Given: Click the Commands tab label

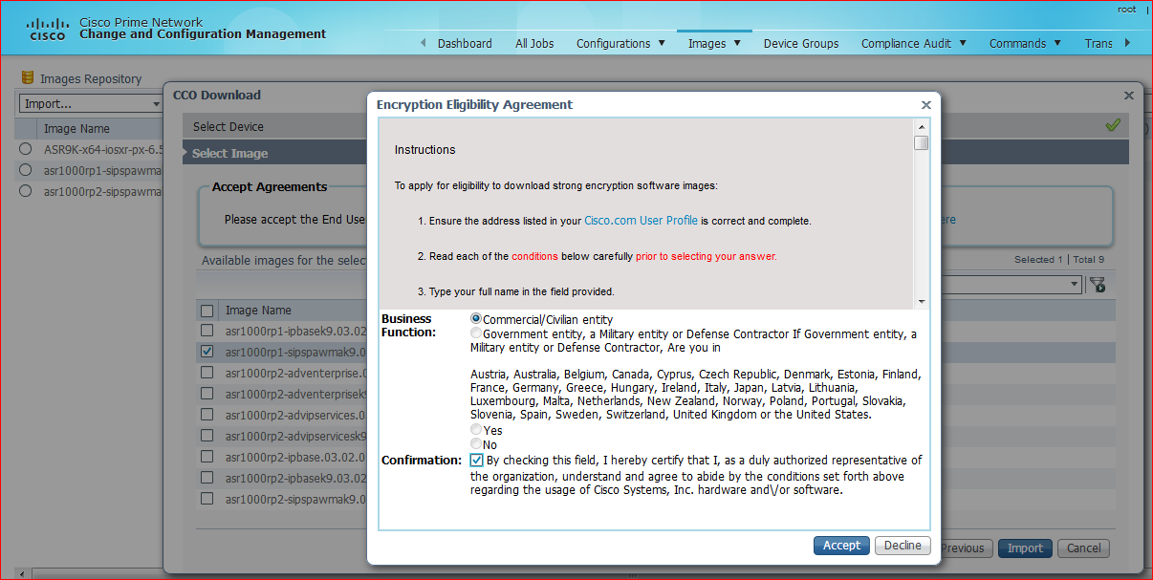Looking at the screenshot, I should tap(1018, 43).
